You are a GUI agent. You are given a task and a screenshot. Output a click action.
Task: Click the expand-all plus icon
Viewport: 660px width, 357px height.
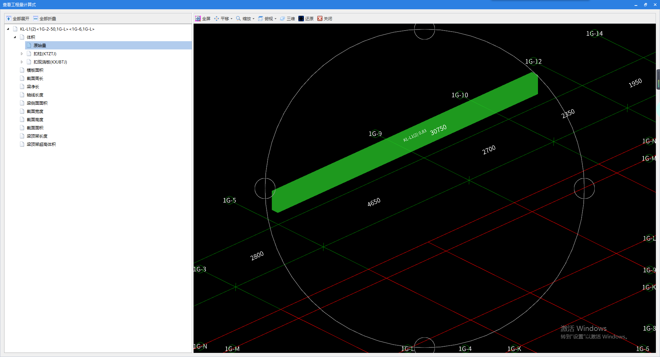pyautogui.click(x=9, y=19)
